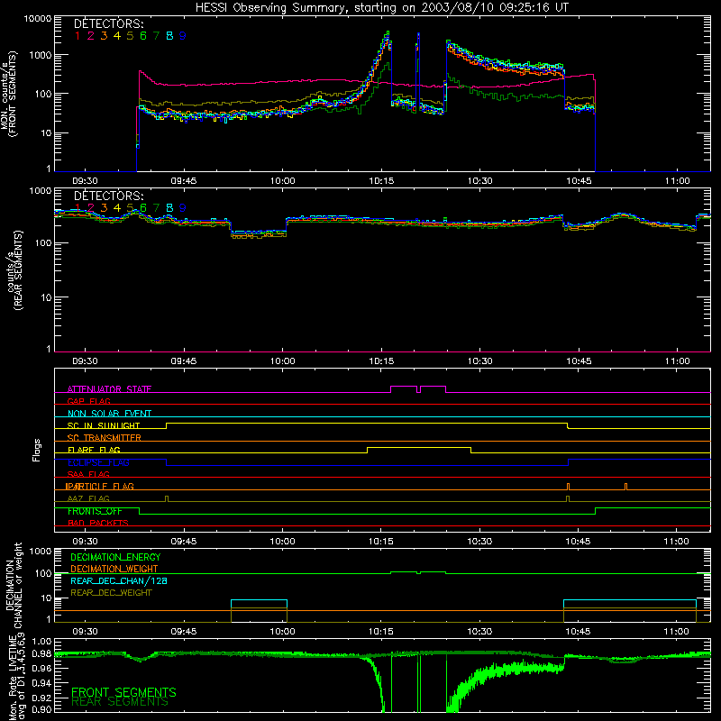Pick detector 9 in rear segments legend
Screen dimensions: 721x721
[183, 208]
